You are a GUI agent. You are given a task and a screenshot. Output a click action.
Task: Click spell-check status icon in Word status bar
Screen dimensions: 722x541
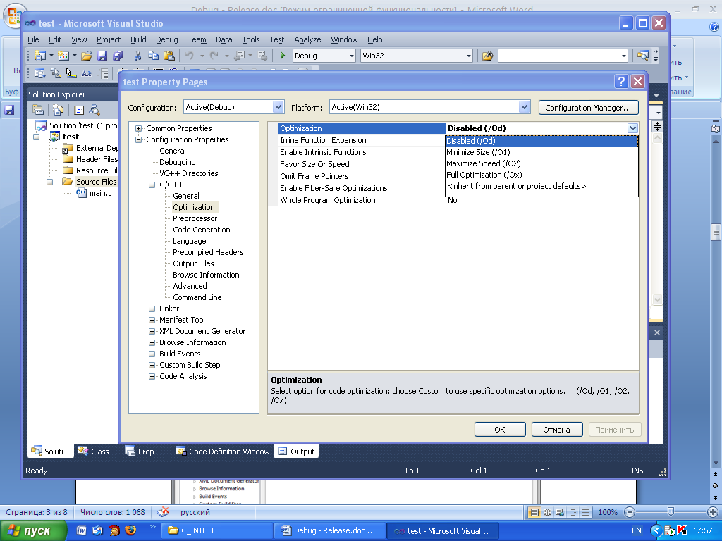click(163, 512)
